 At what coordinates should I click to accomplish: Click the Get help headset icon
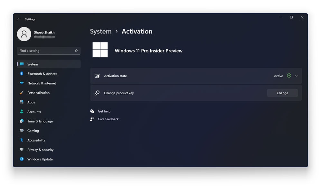point(92,111)
